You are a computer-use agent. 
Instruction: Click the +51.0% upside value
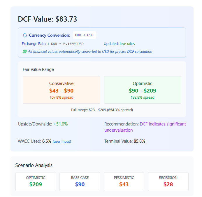pyautogui.click(x=60, y=124)
